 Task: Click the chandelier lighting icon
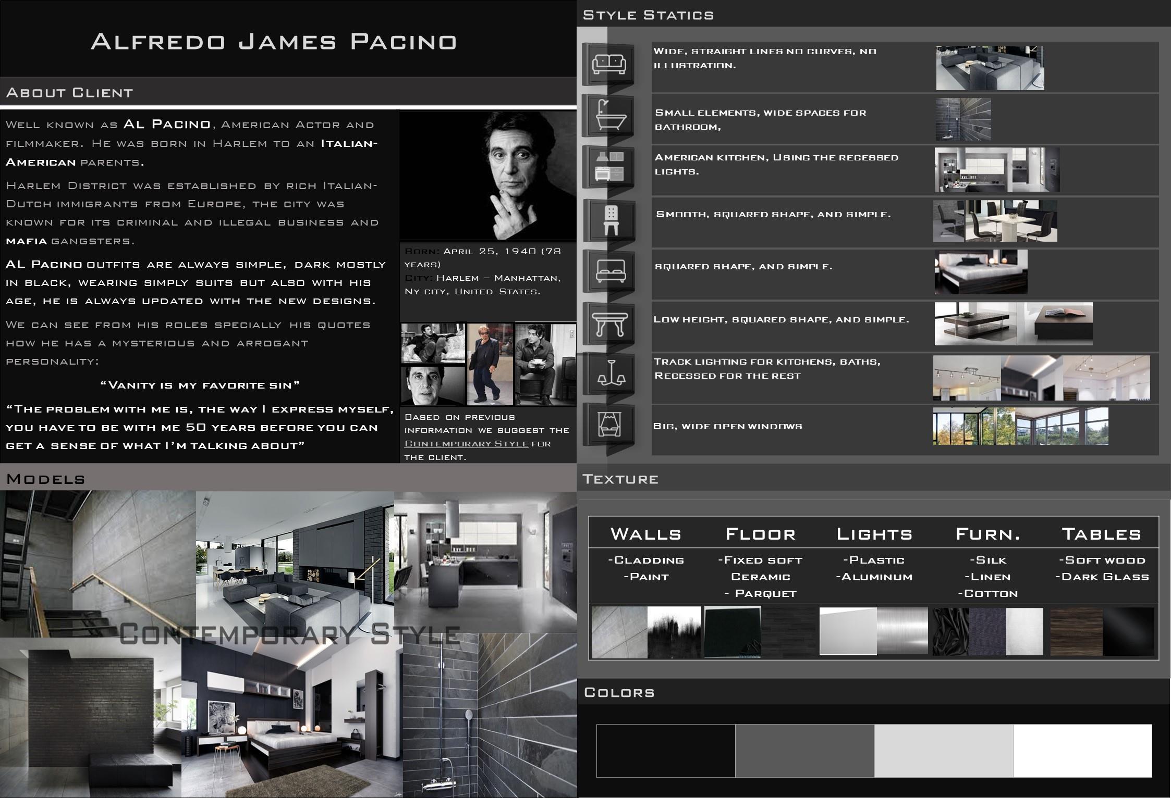coord(611,373)
